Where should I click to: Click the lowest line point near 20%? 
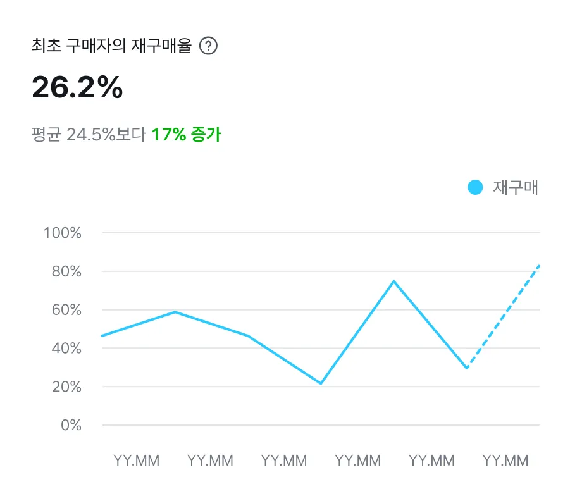coord(321,383)
